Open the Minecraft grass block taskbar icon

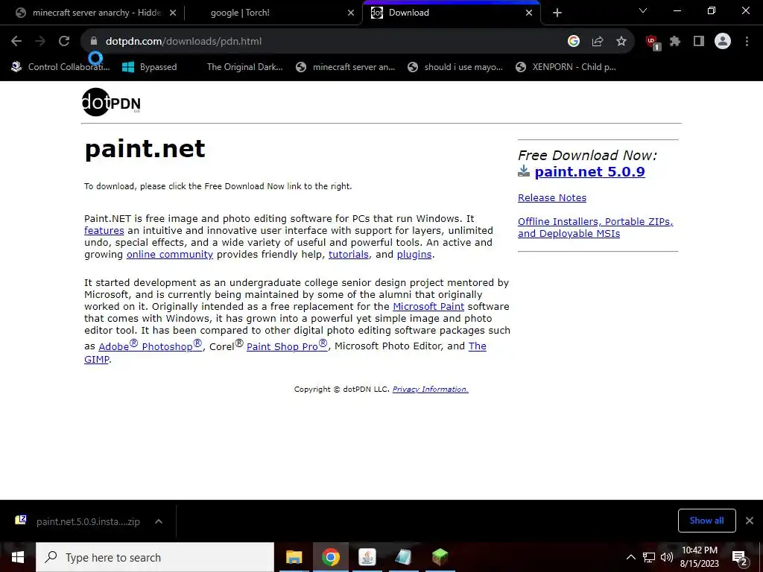pos(440,557)
